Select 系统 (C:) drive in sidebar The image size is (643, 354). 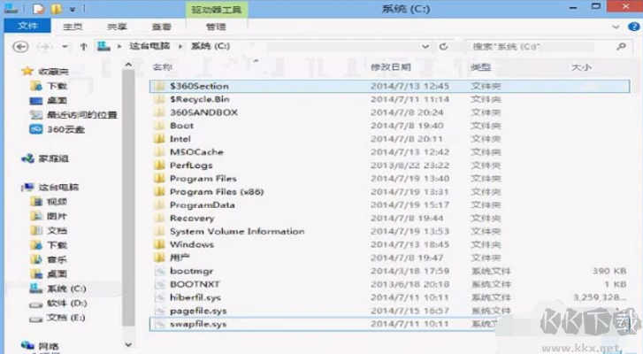(66, 289)
